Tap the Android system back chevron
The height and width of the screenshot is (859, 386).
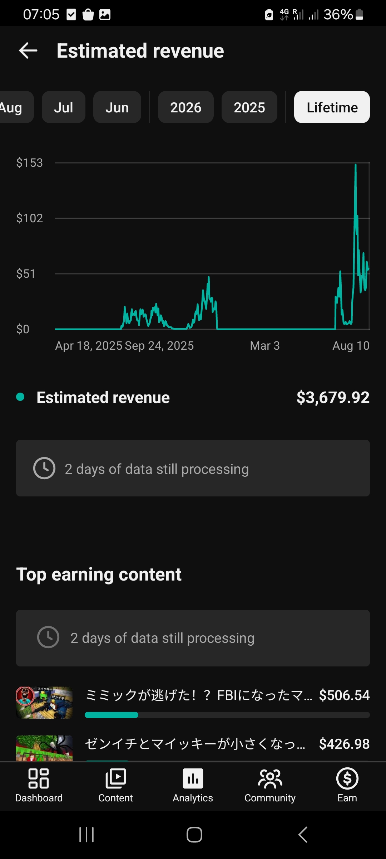click(x=303, y=835)
